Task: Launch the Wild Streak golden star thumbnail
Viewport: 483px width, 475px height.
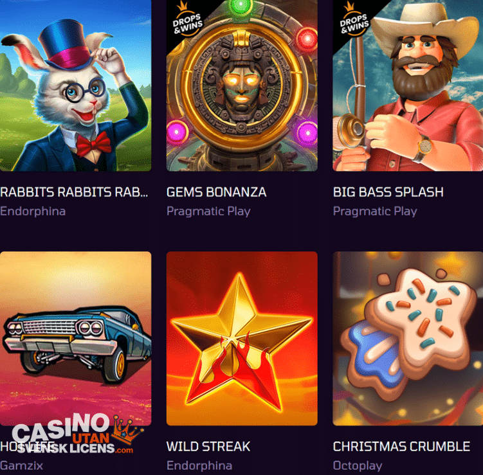Action: 242,339
